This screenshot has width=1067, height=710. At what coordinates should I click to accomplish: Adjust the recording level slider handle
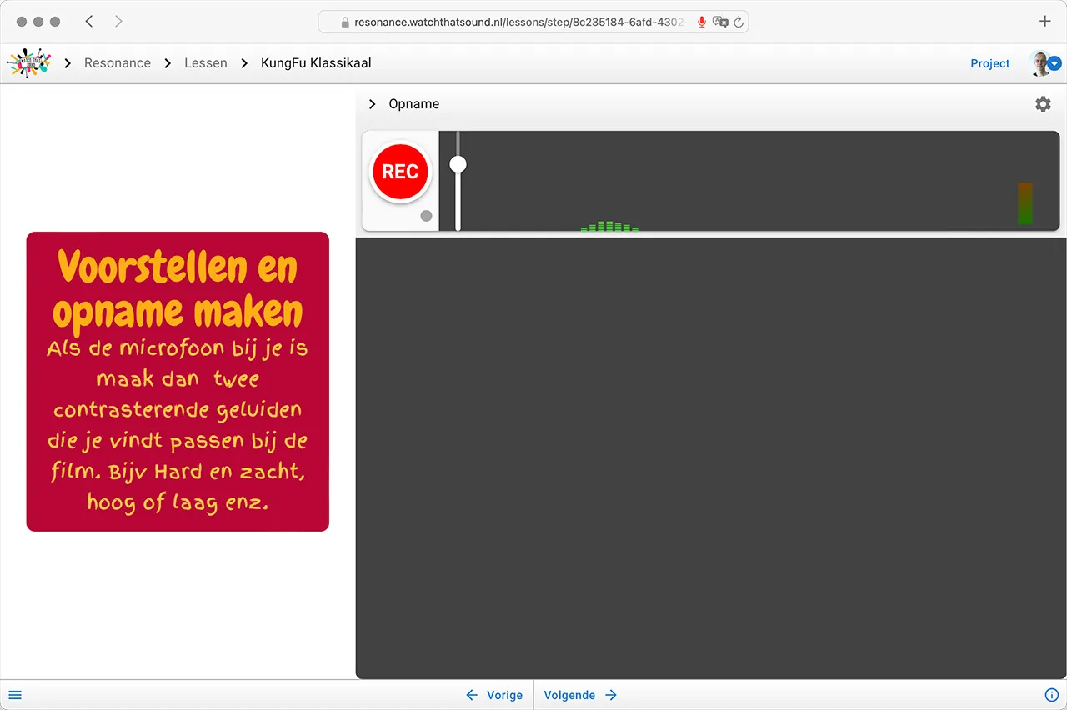click(x=458, y=164)
